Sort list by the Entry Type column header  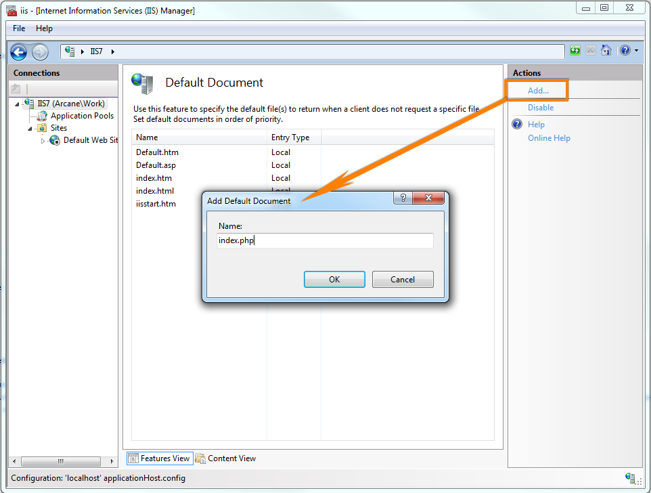[290, 137]
